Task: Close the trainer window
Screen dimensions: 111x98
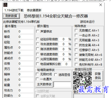Action: 100,5
